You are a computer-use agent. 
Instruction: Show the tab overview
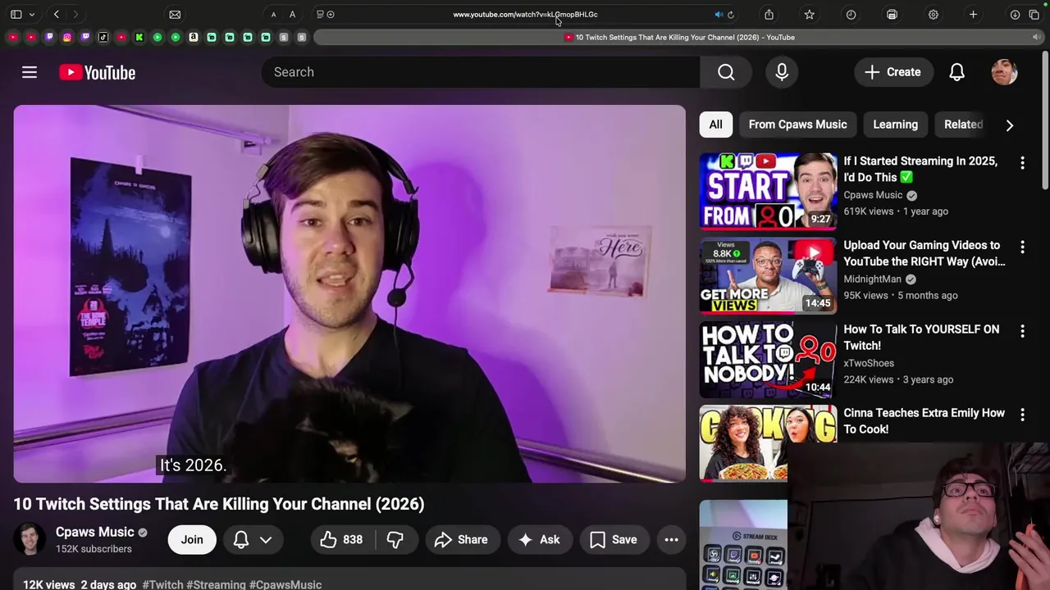pyautogui.click(x=1034, y=14)
